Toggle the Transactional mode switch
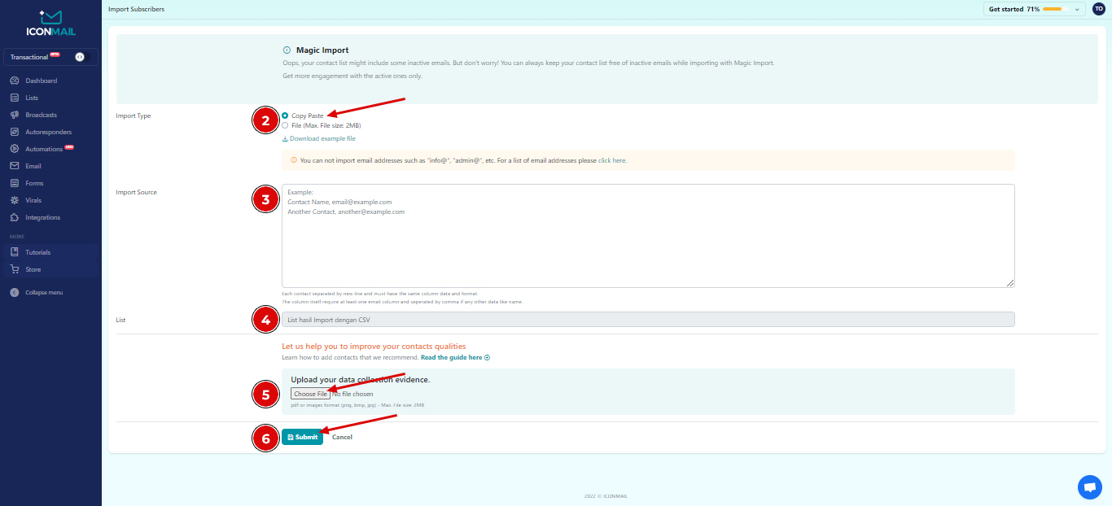The image size is (1112, 506). pyautogui.click(x=80, y=57)
